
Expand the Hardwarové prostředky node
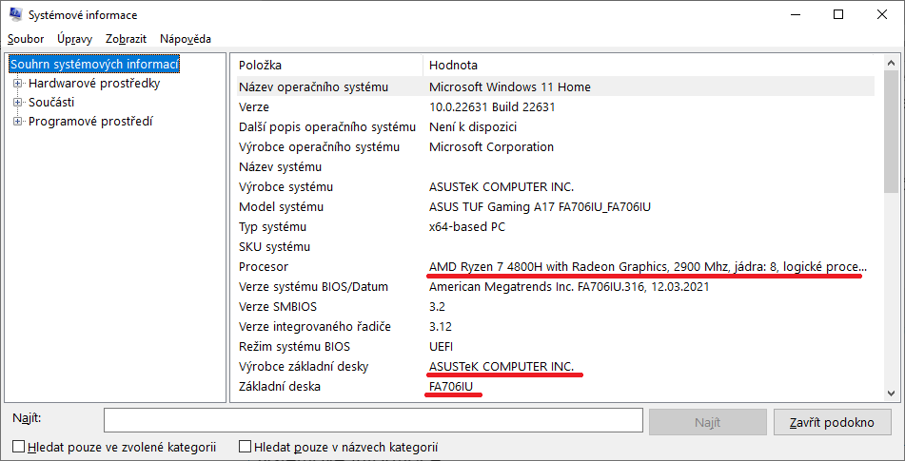coord(18,84)
